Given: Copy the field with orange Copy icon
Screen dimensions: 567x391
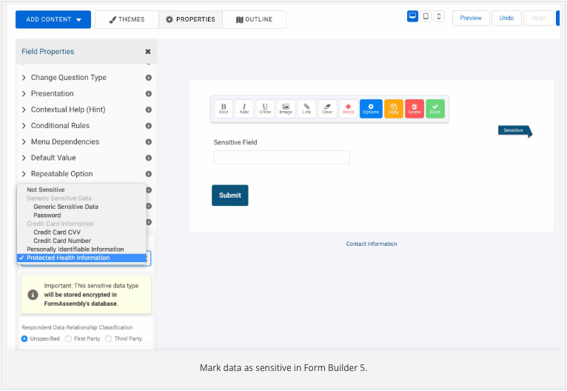Looking at the screenshot, I should point(394,109).
